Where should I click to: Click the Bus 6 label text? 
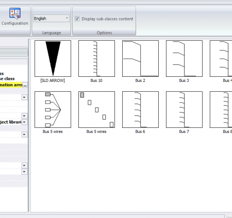tap(140, 131)
